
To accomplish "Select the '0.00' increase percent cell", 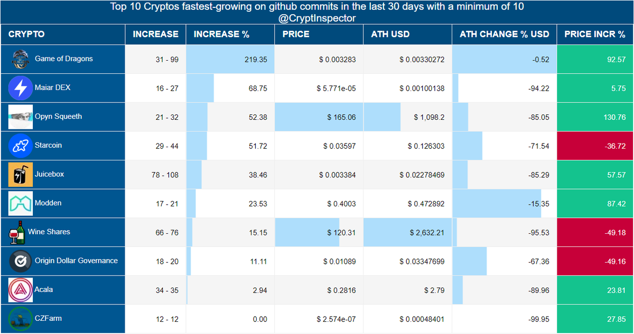I will (x=230, y=319).
